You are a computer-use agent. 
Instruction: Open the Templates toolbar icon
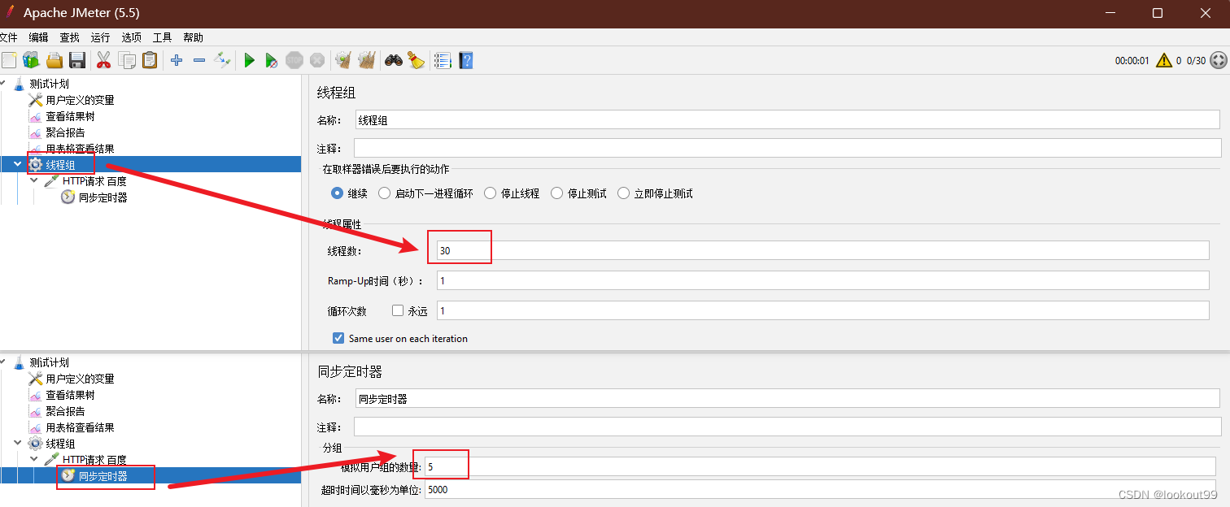[x=31, y=60]
